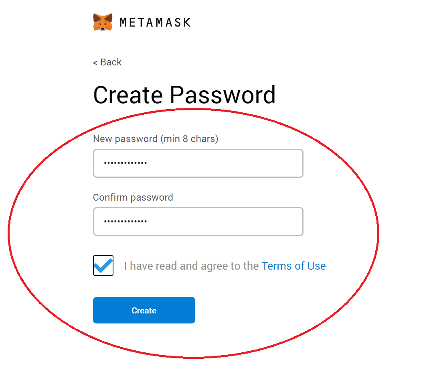
Task: Click the Create button
Action: 144,310
